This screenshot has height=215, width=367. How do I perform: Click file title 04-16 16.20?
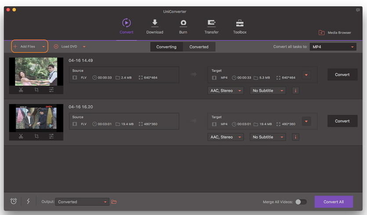pyautogui.click(x=81, y=107)
